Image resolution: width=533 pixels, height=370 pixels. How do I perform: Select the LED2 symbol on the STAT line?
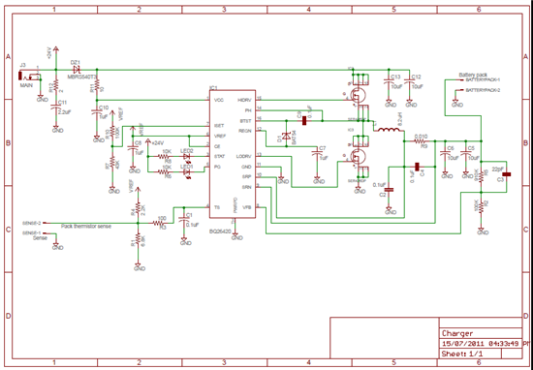(x=187, y=157)
